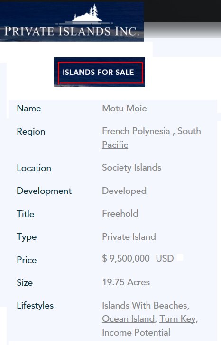This screenshot has width=221, height=345.
Task: Select the Ocean Island lifestyle link
Action: [129, 319]
